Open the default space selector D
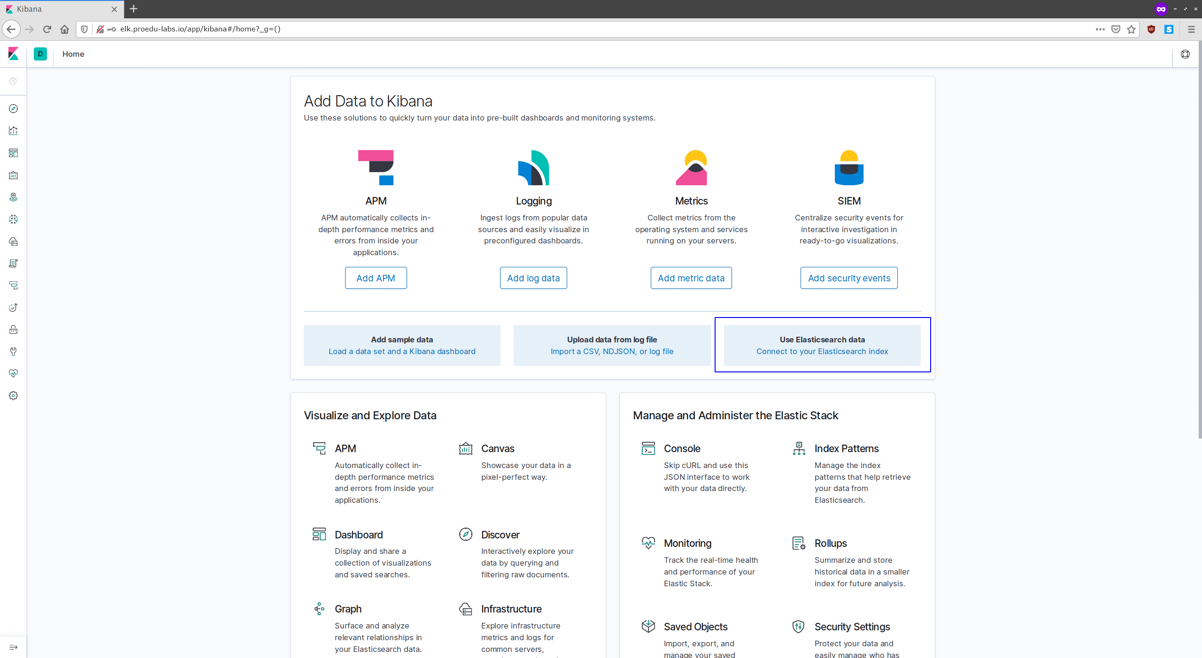 click(x=40, y=54)
